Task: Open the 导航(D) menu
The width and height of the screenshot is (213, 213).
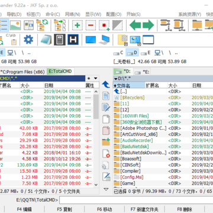Action: (14, 14)
